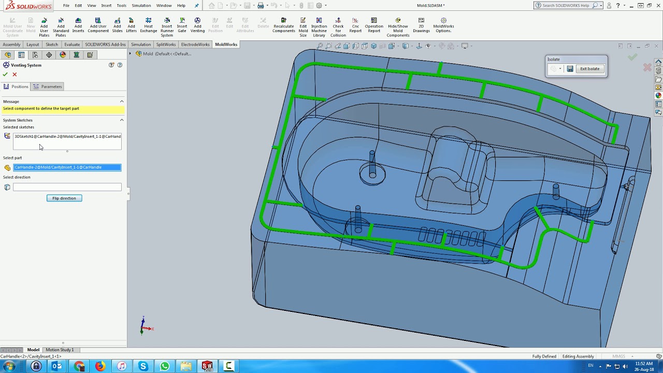Screen dimensions: 663x373
Task: Click the Add Venting tool
Action: (197, 25)
